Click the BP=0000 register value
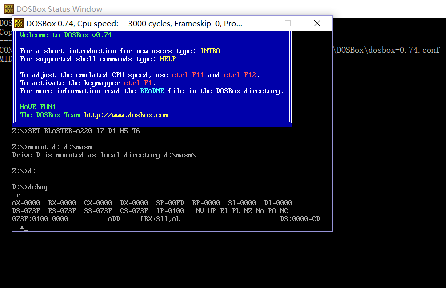Screen dimensions: 446x288 [206, 203]
